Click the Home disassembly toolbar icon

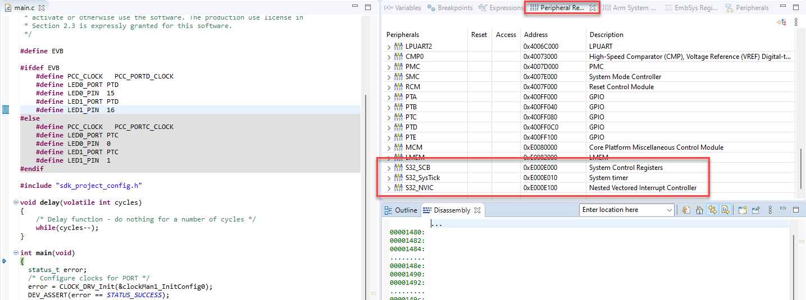(699, 210)
